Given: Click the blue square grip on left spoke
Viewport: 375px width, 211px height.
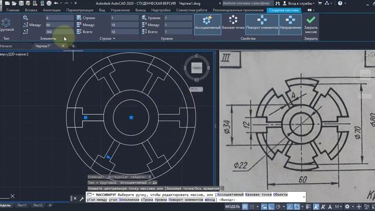Looking at the screenshot, I should pos(86,117).
